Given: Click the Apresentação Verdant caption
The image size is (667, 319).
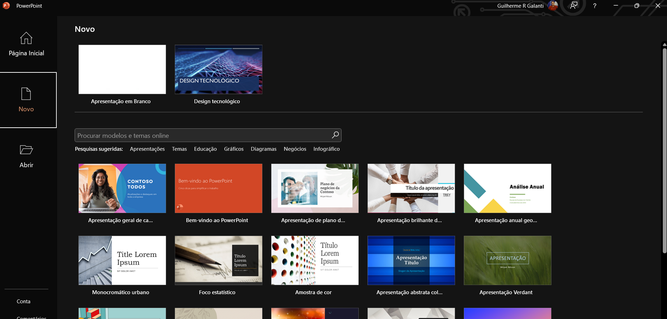Looking at the screenshot, I should 506,292.
